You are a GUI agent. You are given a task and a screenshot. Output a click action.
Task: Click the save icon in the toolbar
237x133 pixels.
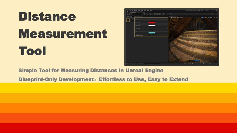[x=127, y=14]
